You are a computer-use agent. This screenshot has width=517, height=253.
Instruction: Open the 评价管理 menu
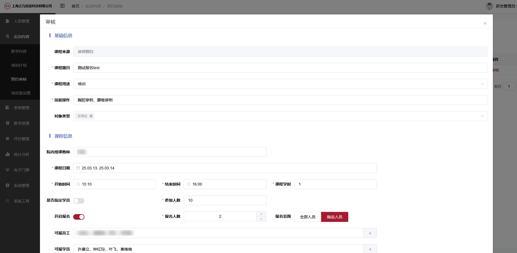pyautogui.click(x=20, y=139)
